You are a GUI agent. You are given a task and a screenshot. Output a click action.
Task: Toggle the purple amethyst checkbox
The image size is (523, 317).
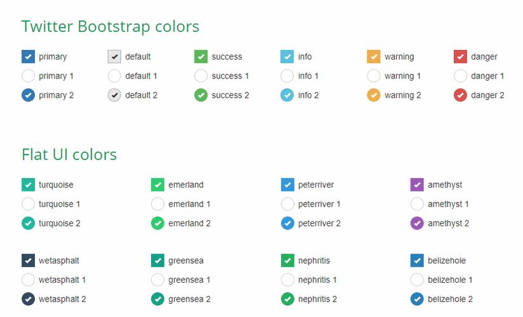click(x=417, y=185)
